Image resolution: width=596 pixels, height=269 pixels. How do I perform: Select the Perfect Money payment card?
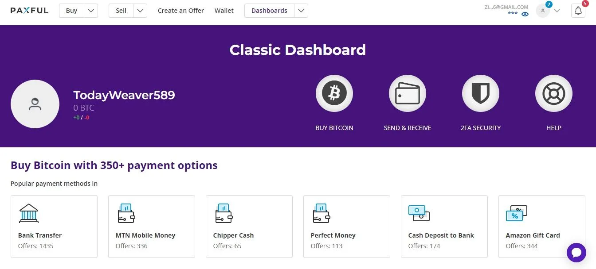(x=346, y=227)
